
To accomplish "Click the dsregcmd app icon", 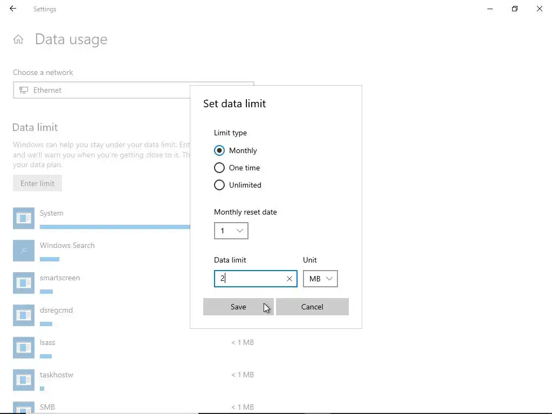I will point(24,315).
